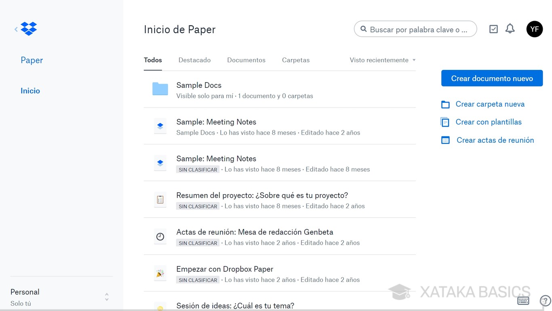The width and height of the screenshot is (552, 311).
Task: Open the Visto recientemente sorting dropdown
Action: 382,60
